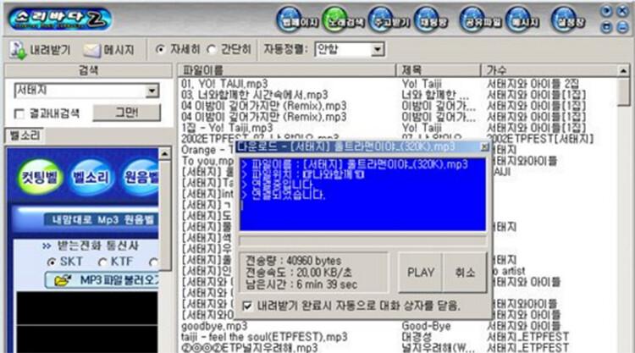Viewport: 635px width, 353px height.
Task: Enable the 결과내검색 checkbox
Action: pos(19,113)
